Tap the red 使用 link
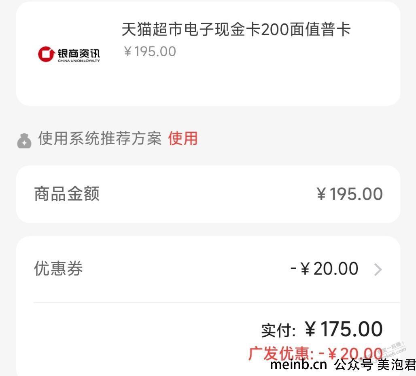Viewport: 416px width, 376px height. [183, 138]
